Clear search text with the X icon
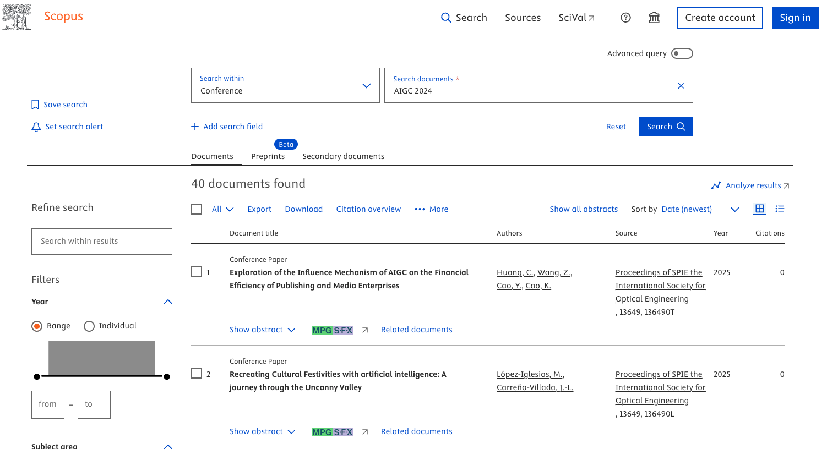 click(x=681, y=86)
